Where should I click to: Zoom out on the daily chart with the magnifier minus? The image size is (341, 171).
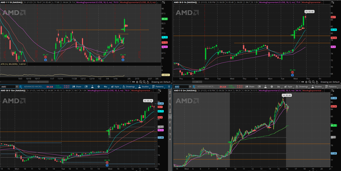144,82
